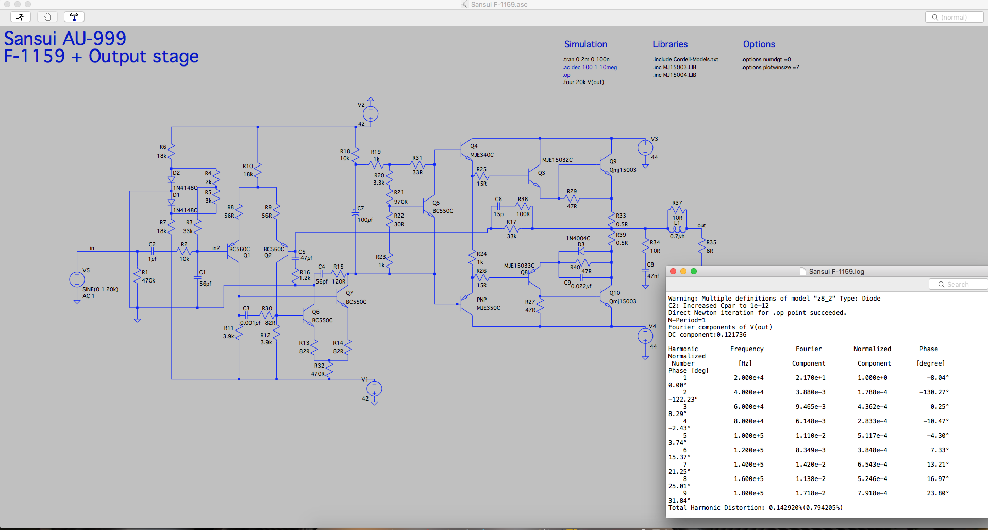Image resolution: width=988 pixels, height=530 pixels.
Task: Select the V4 voltage source symbol
Action: pyautogui.click(x=645, y=336)
